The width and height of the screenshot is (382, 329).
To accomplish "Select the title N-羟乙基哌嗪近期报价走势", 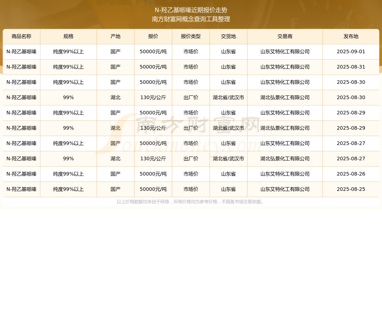I will (191, 10).
